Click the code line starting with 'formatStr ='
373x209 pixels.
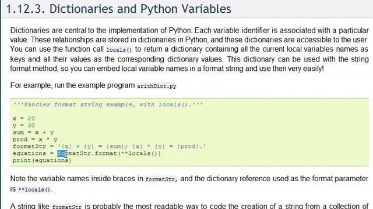(110, 146)
